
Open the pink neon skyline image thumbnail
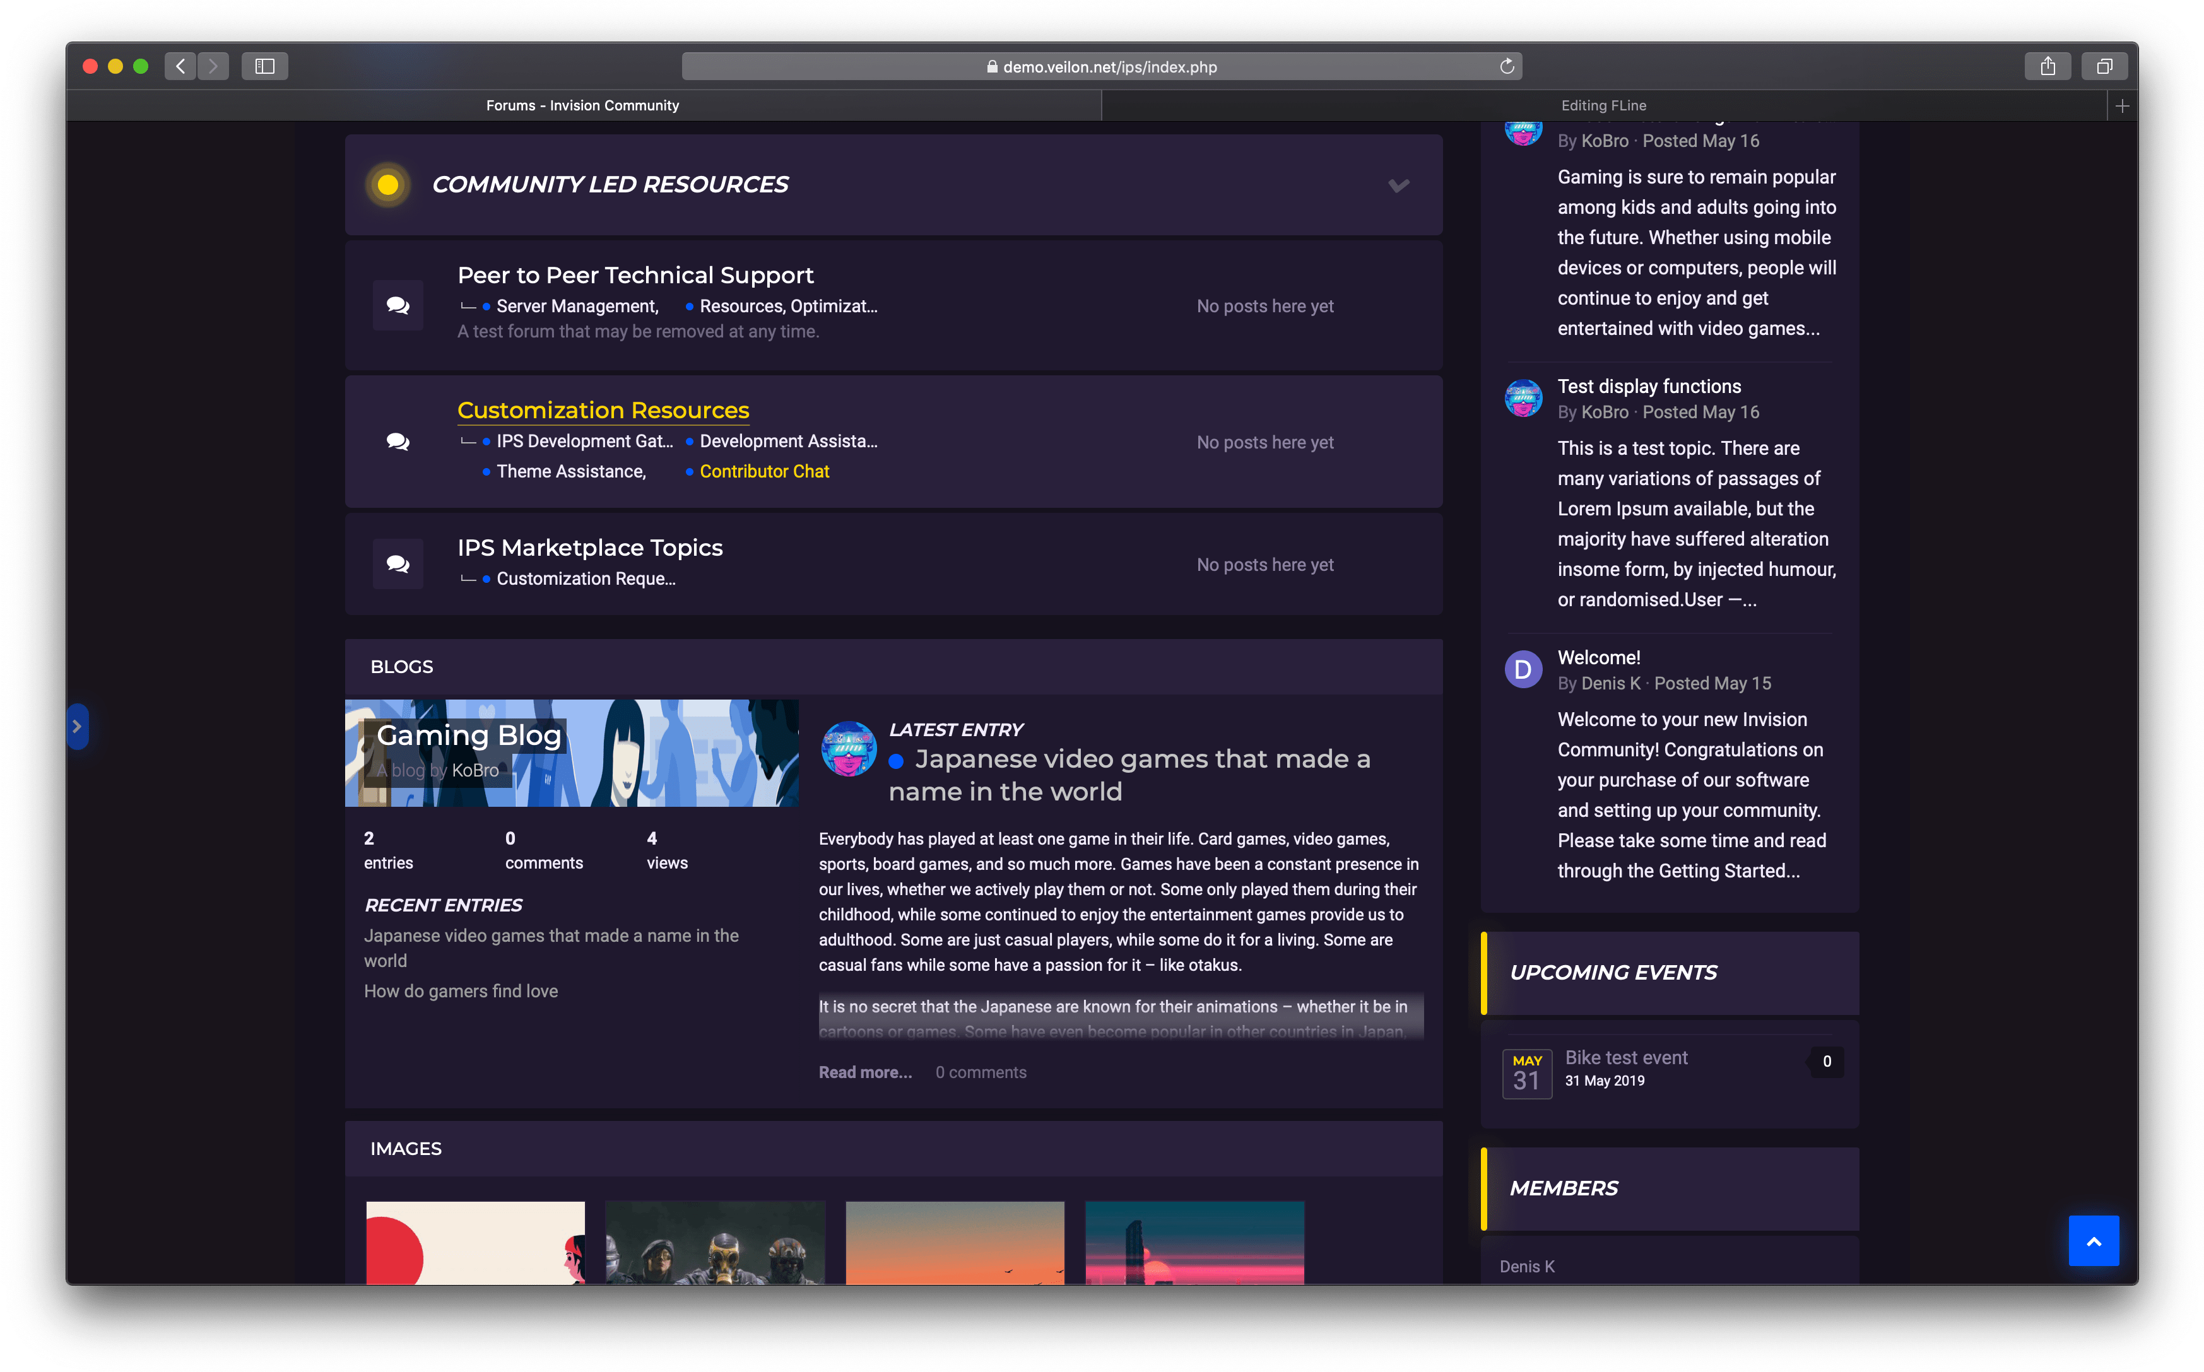click(x=1194, y=1242)
